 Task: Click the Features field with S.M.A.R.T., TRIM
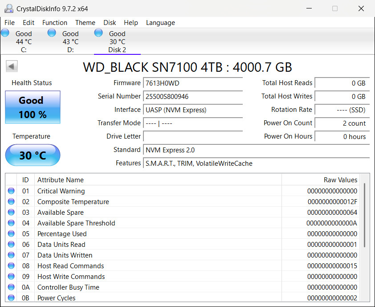coord(257,164)
